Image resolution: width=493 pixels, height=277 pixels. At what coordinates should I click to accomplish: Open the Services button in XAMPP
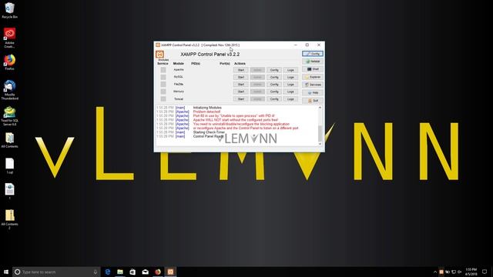tap(313, 85)
